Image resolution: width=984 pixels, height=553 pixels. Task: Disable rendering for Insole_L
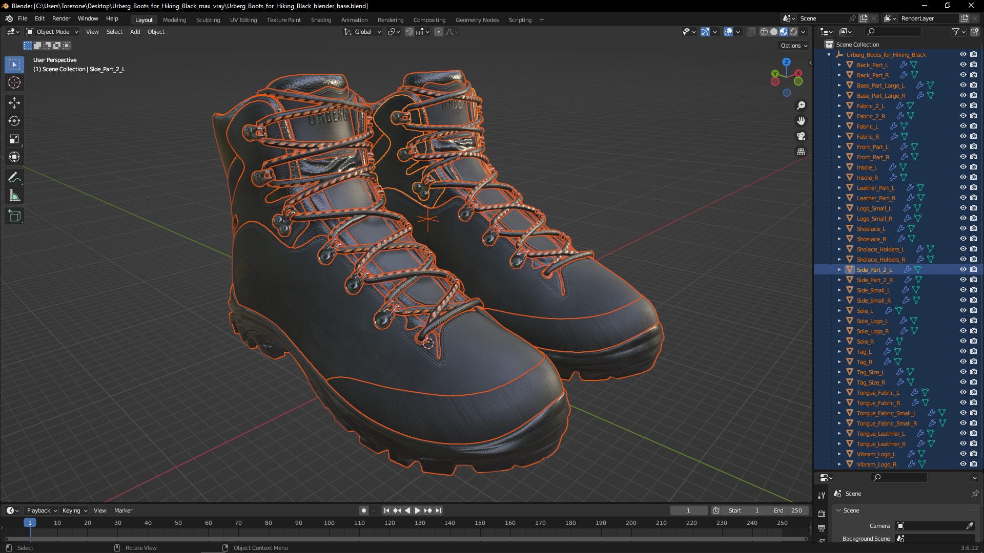(x=974, y=167)
